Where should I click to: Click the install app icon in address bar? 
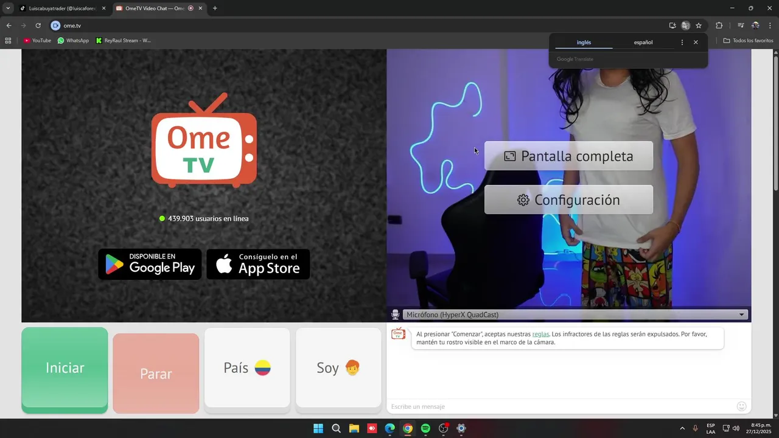tap(672, 26)
